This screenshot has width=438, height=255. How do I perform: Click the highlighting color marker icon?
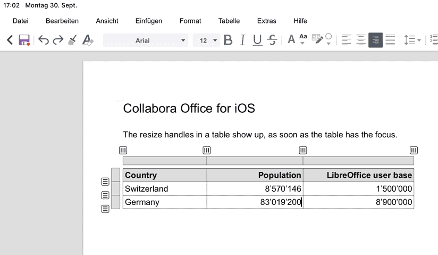(317, 40)
